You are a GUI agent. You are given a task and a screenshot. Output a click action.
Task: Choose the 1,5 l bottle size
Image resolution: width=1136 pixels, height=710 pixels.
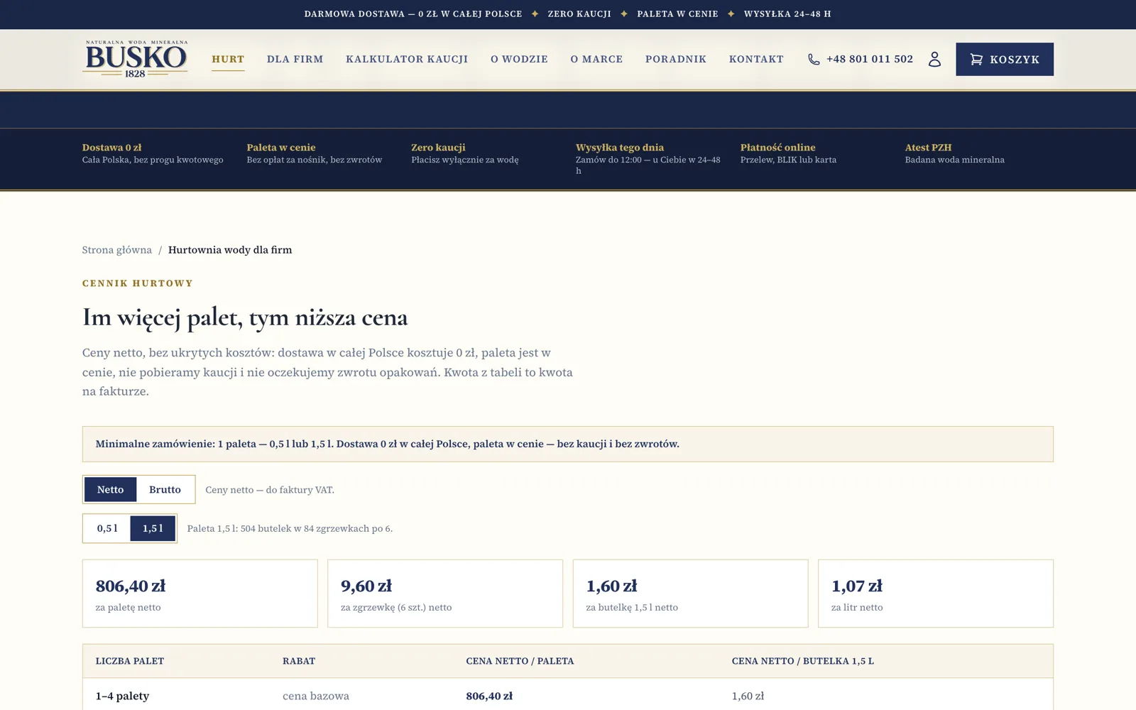pyautogui.click(x=153, y=528)
